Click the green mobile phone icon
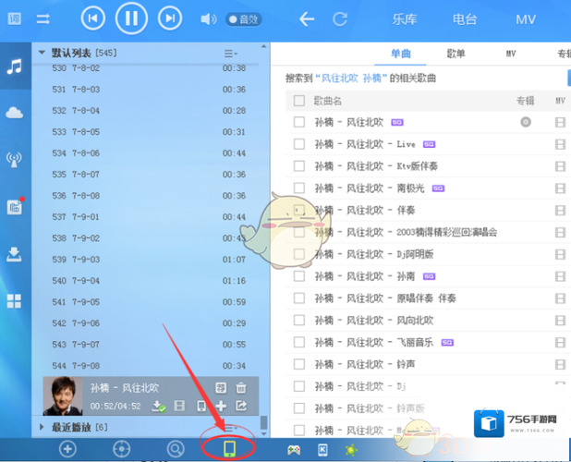 click(x=229, y=449)
